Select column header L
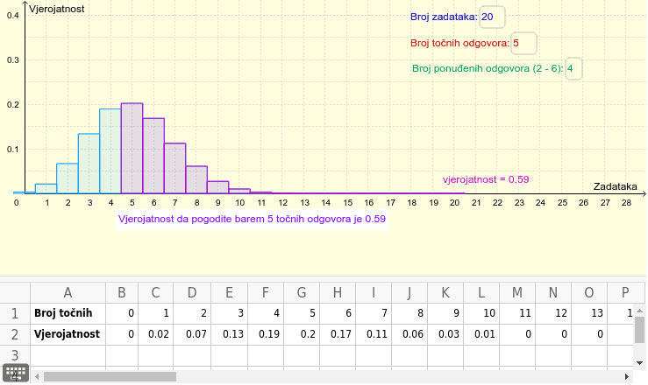Screen dimensions: 648x385 coord(481,292)
